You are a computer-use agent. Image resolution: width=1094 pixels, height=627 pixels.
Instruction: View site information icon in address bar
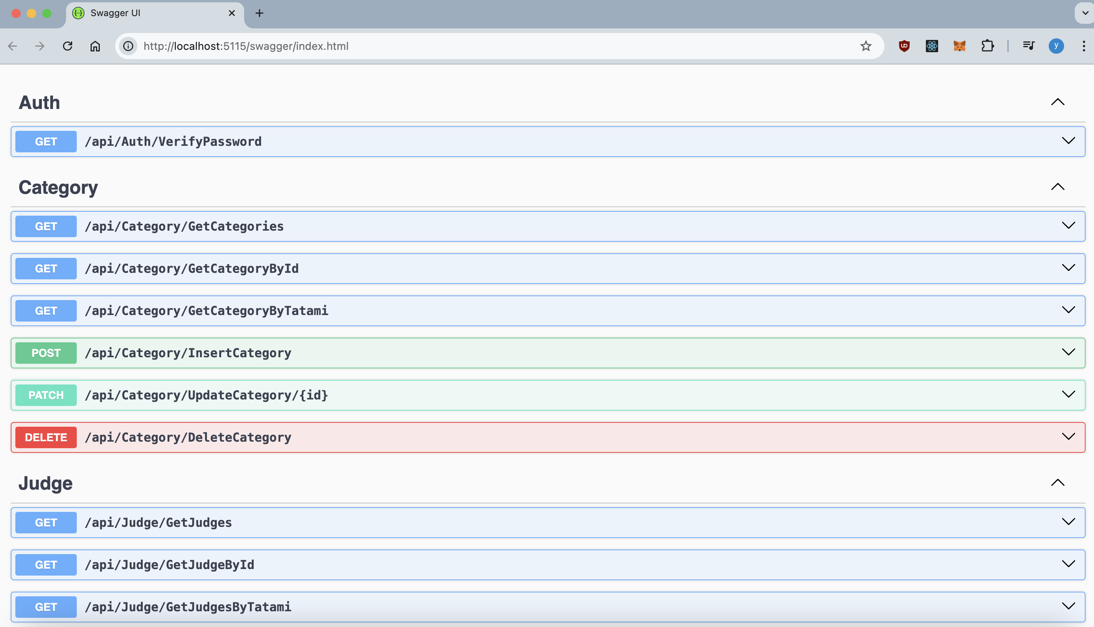[128, 46]
